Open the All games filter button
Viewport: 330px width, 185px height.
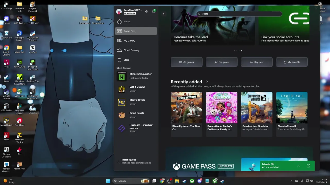(x=187, y=62)
